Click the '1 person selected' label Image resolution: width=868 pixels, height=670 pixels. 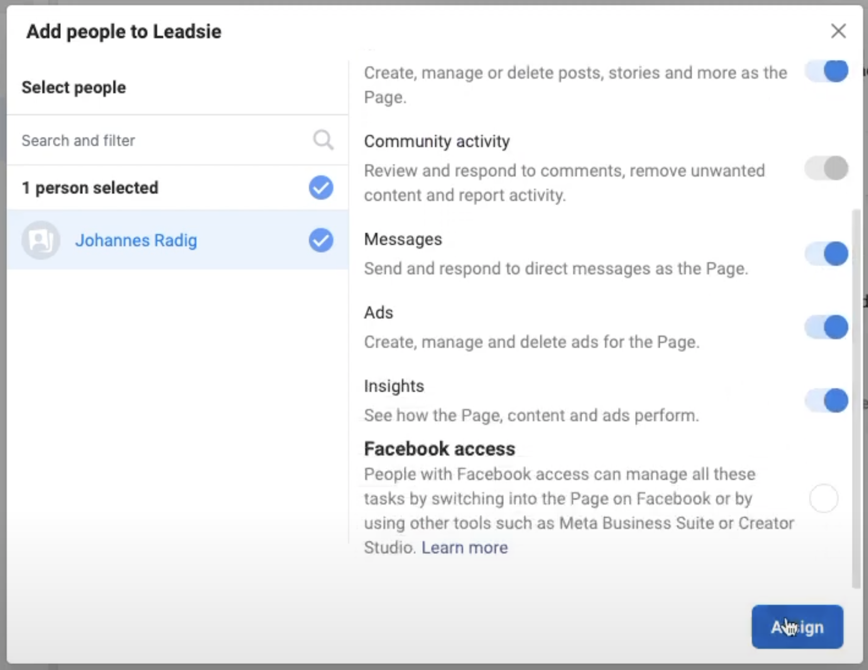[90, 188]
